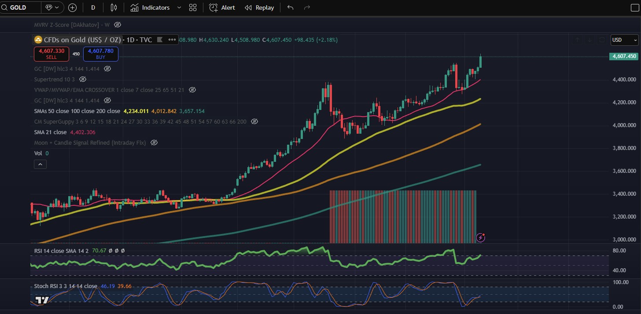The width and height of the screenshot is (641, 314).
Task: Open the candlestick chart type selector
Action: 114,7
